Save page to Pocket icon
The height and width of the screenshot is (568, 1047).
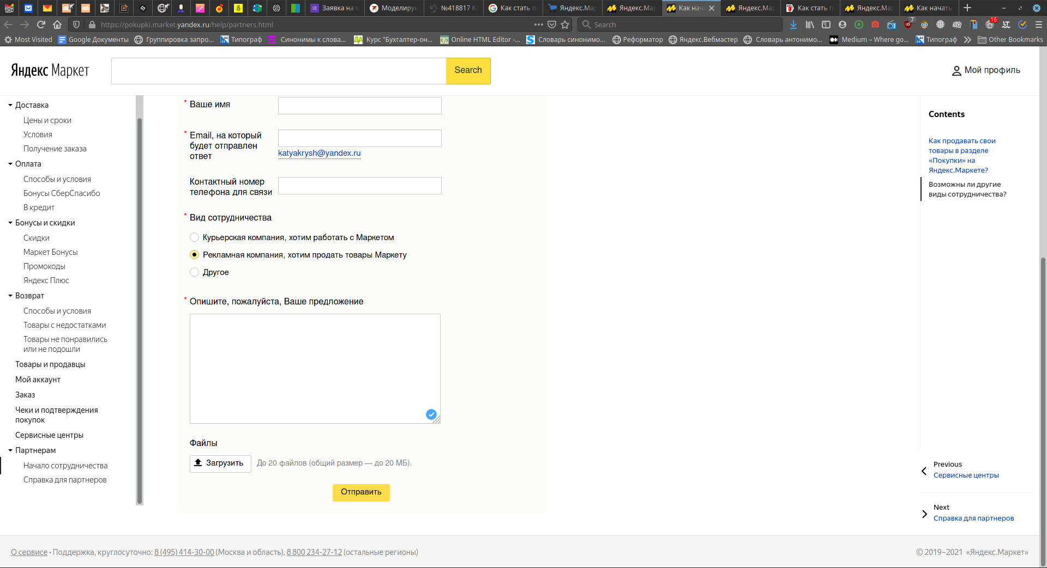pos(552,25)
